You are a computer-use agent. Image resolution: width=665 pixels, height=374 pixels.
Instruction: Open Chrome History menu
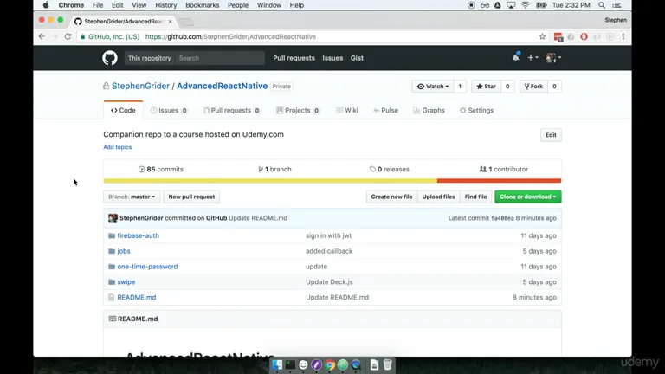point(166,5)
